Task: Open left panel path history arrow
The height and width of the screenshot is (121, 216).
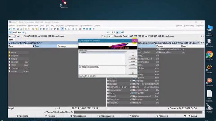Action: point(9,43)
